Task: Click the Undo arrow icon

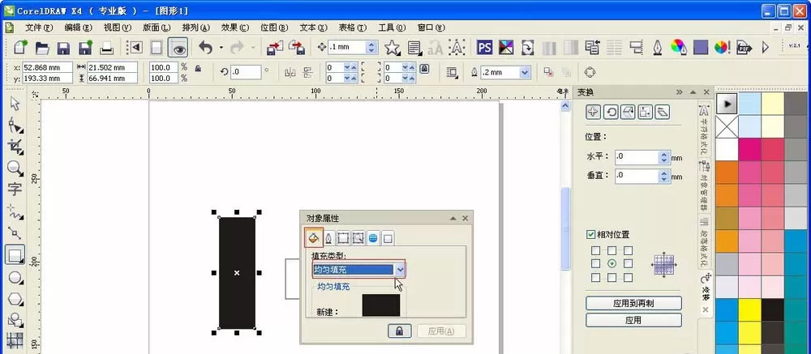Action: [206, 48]
